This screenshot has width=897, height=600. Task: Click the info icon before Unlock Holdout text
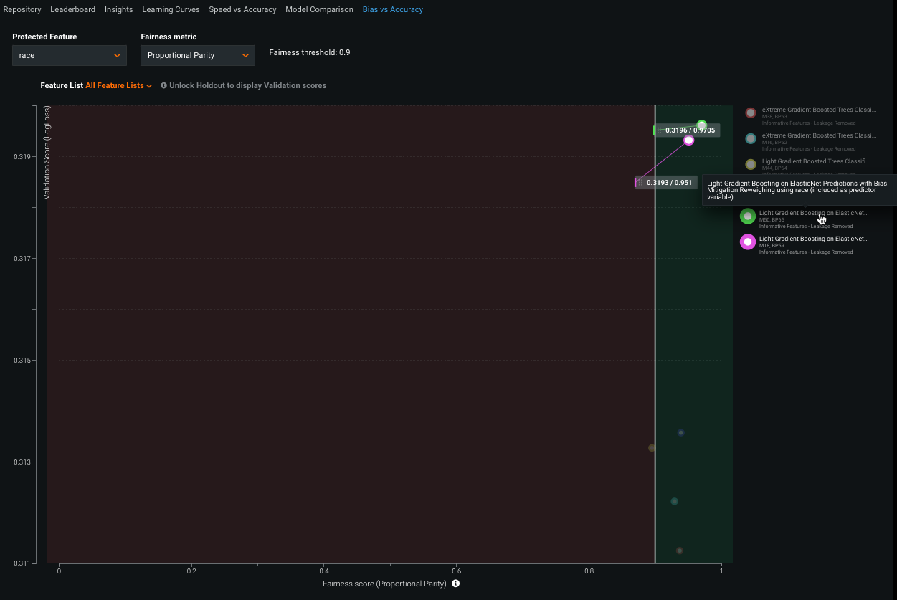point(163,85)
